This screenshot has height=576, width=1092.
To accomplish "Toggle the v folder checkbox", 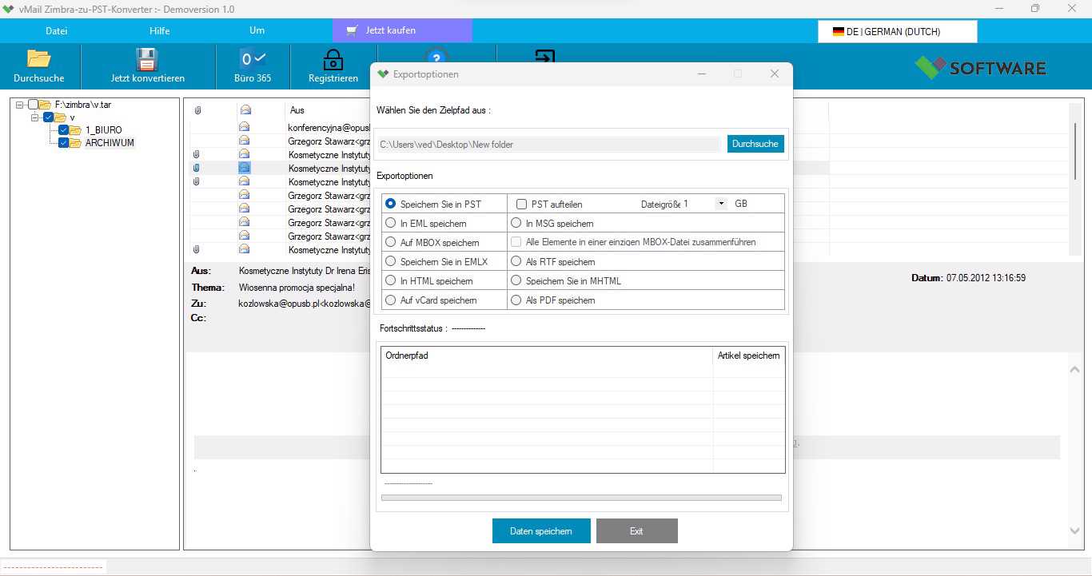I will click(x=49, y=117).
